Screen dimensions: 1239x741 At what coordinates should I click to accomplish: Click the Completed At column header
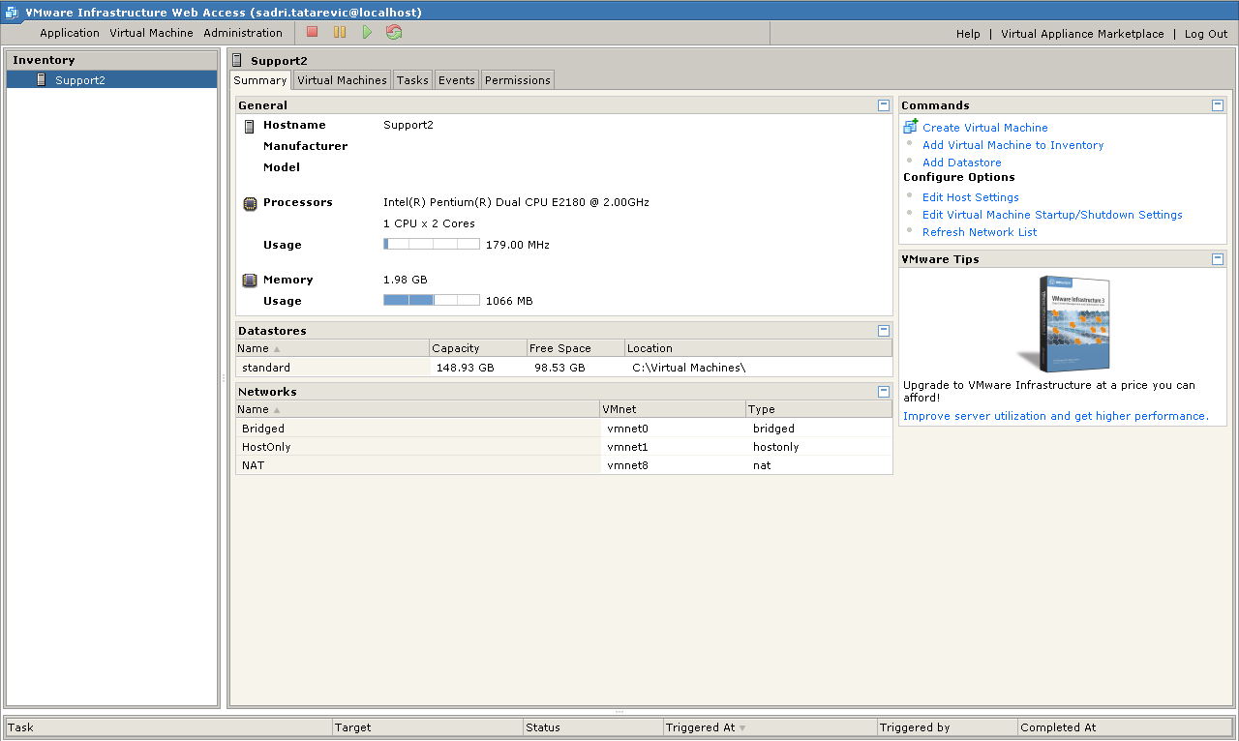point(1126,727)
